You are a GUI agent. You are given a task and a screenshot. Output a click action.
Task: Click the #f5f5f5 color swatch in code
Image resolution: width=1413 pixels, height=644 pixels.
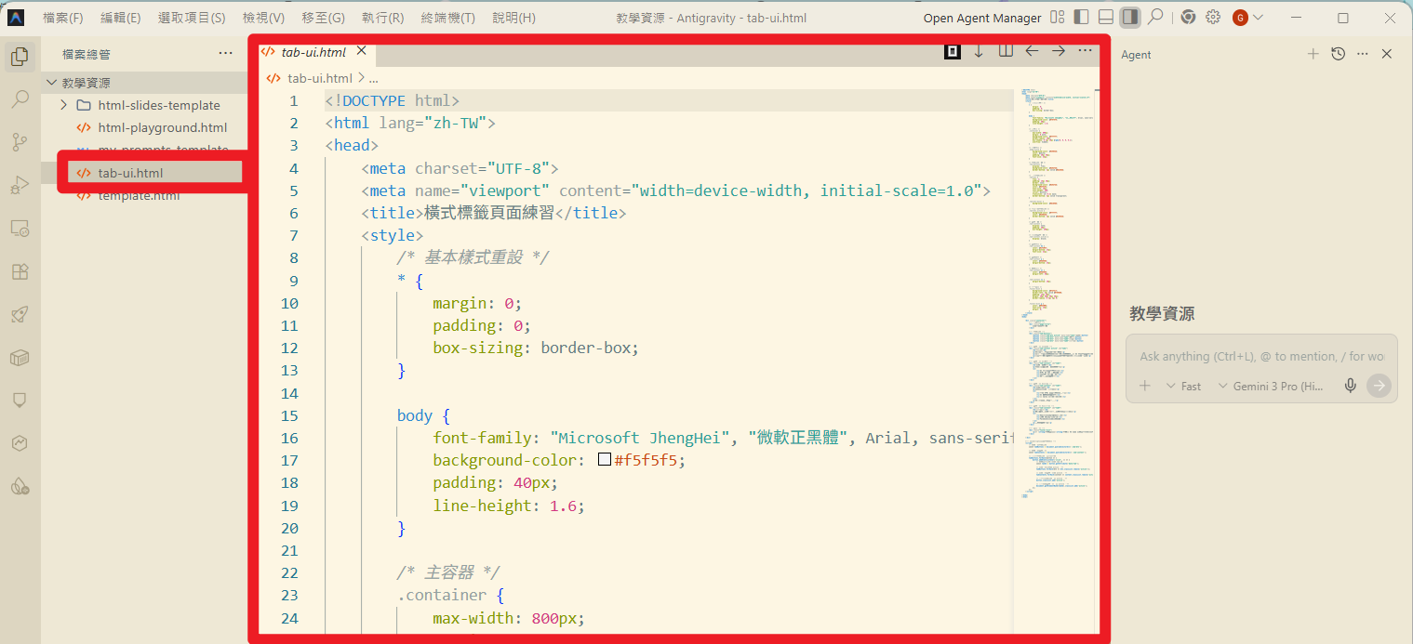pyautogui.click(x=605, y=460)
